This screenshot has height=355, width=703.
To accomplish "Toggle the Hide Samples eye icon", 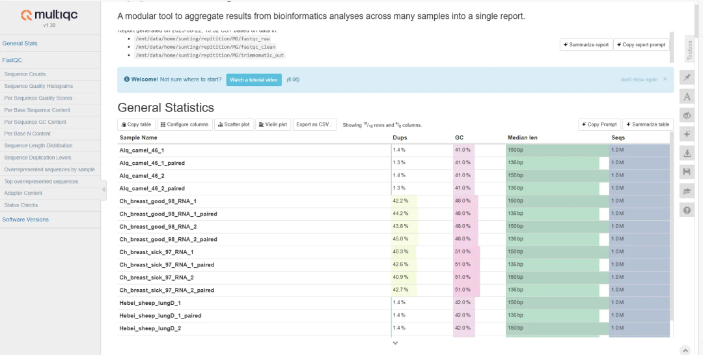I will (x=686, y=115).
